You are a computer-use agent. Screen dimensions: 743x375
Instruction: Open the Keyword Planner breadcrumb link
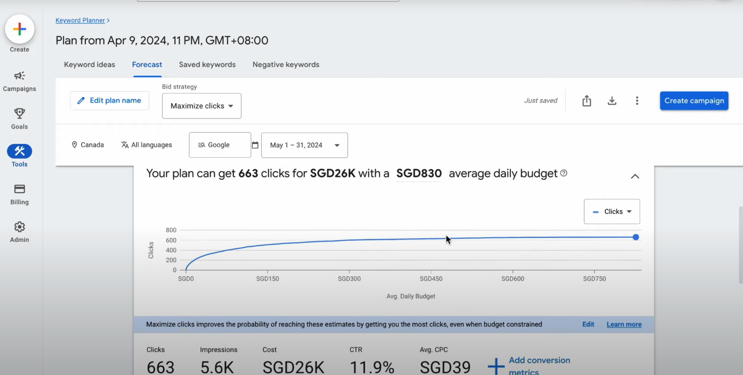tap(80, 20)
